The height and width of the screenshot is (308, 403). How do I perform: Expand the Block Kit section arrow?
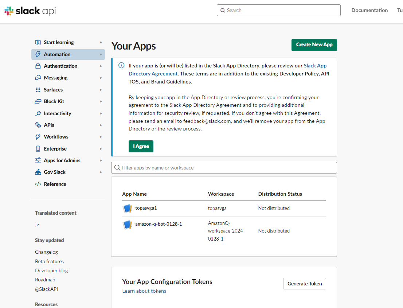click(x=101, y=102)
